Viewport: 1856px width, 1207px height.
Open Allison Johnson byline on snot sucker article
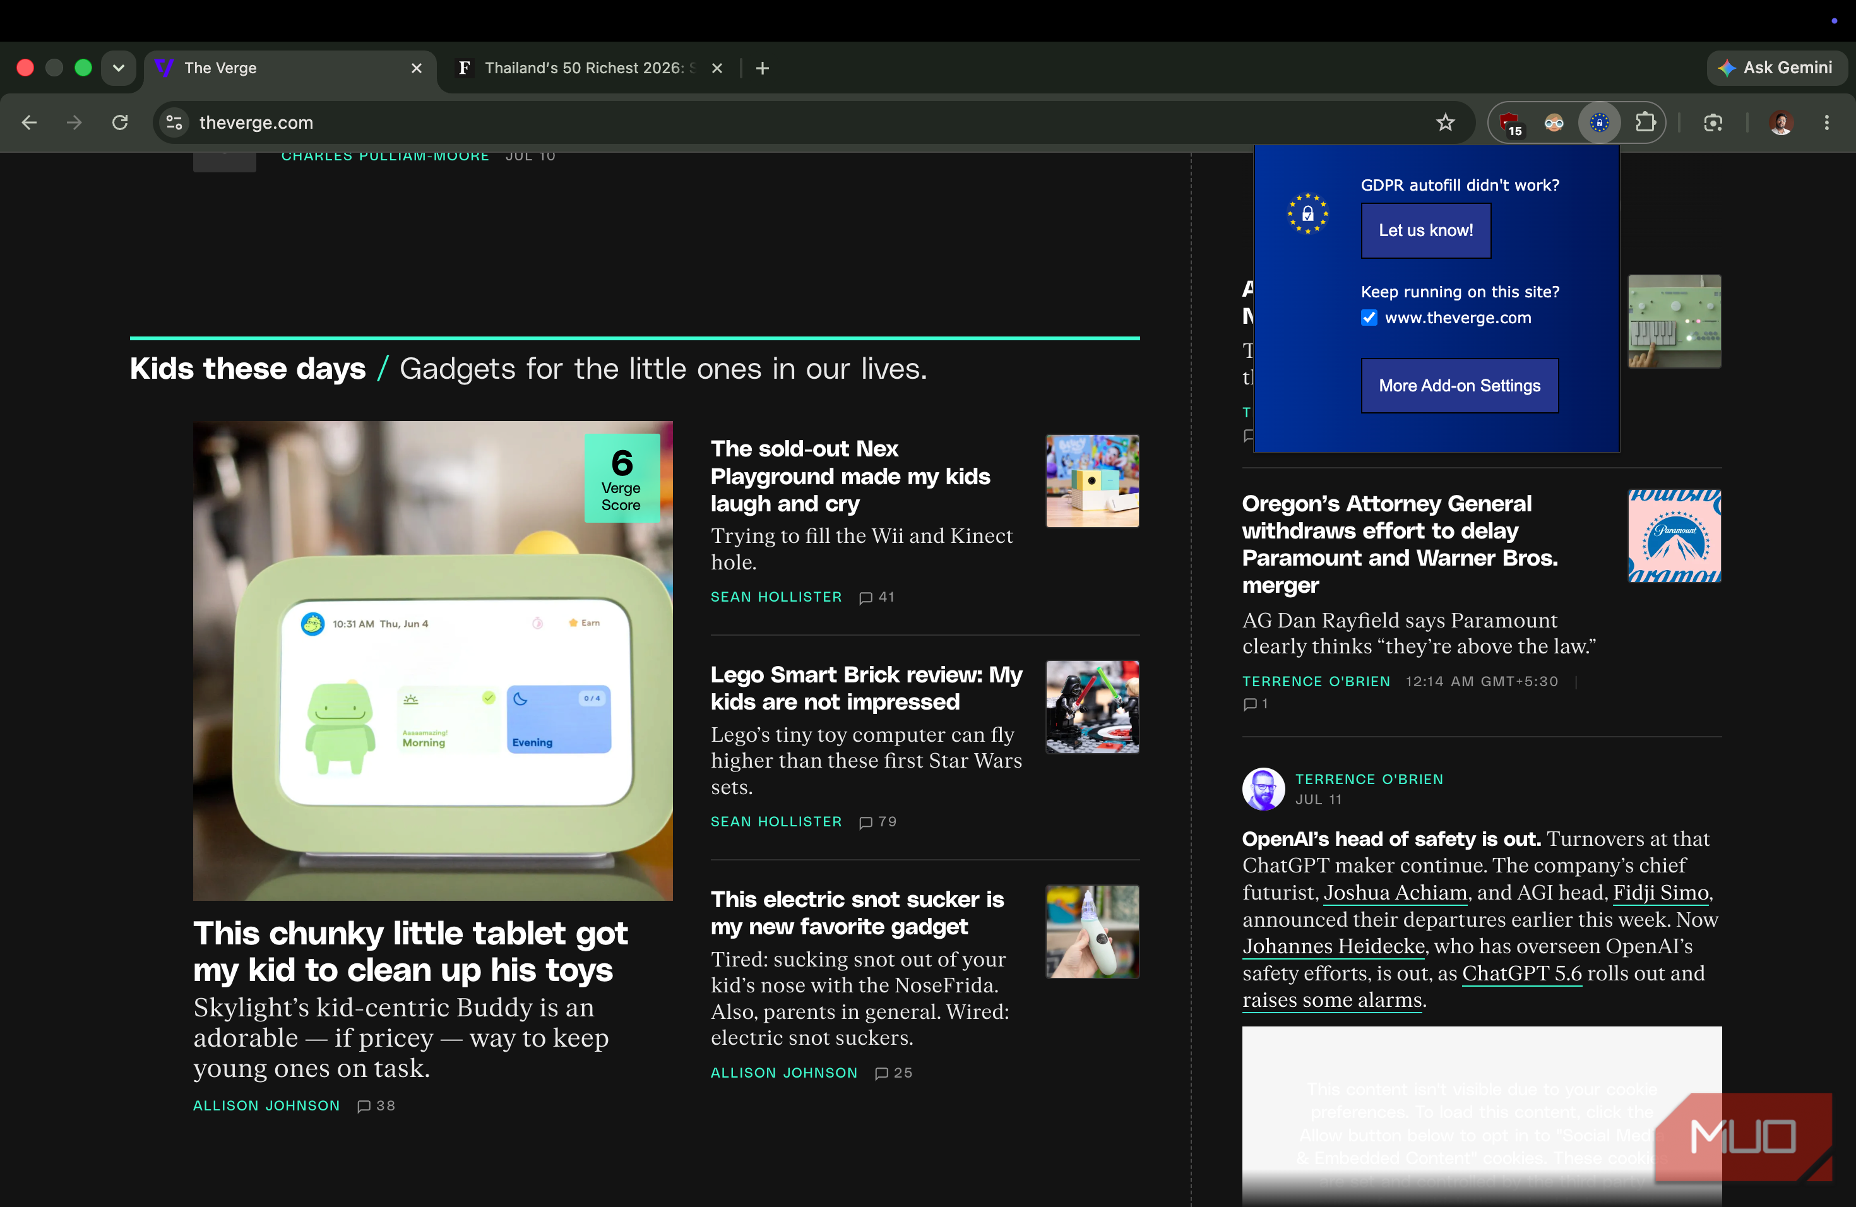(783, 1073)
